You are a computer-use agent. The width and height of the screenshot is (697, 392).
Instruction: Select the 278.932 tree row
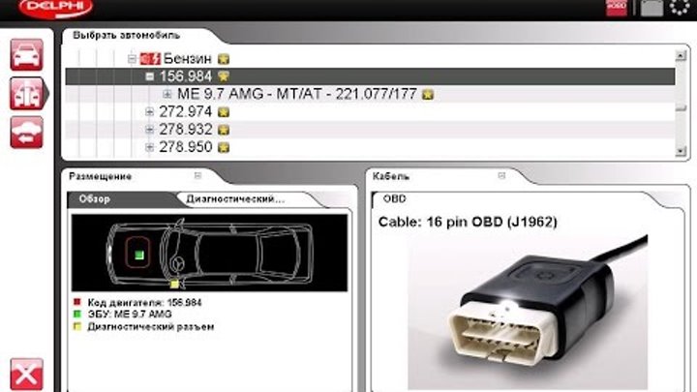tap(370, 130)
